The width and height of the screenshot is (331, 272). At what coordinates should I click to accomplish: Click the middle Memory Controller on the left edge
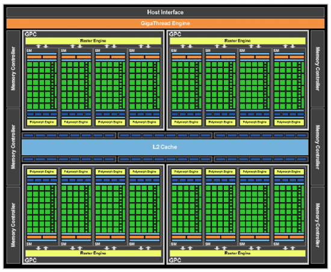pos(13,147)
